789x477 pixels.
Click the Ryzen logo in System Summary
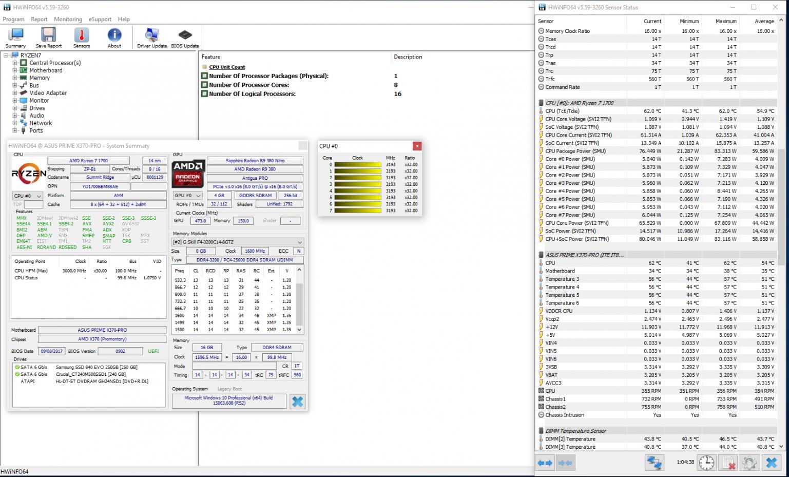[x=29, y=174]
